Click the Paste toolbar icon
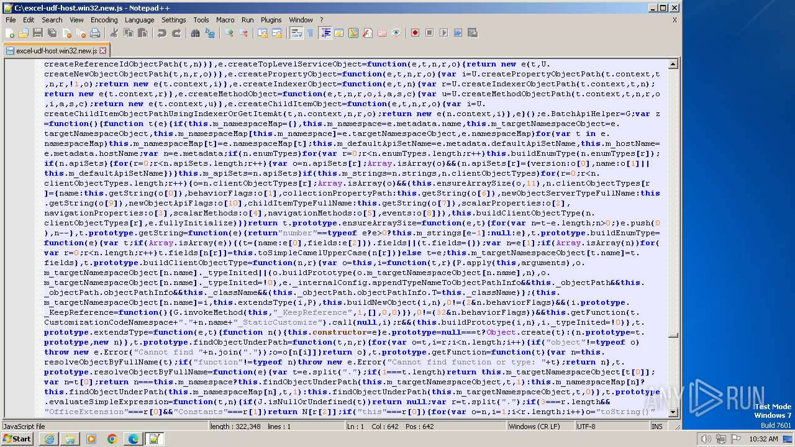The image size is (795, 447). click(x=142, y=33)
